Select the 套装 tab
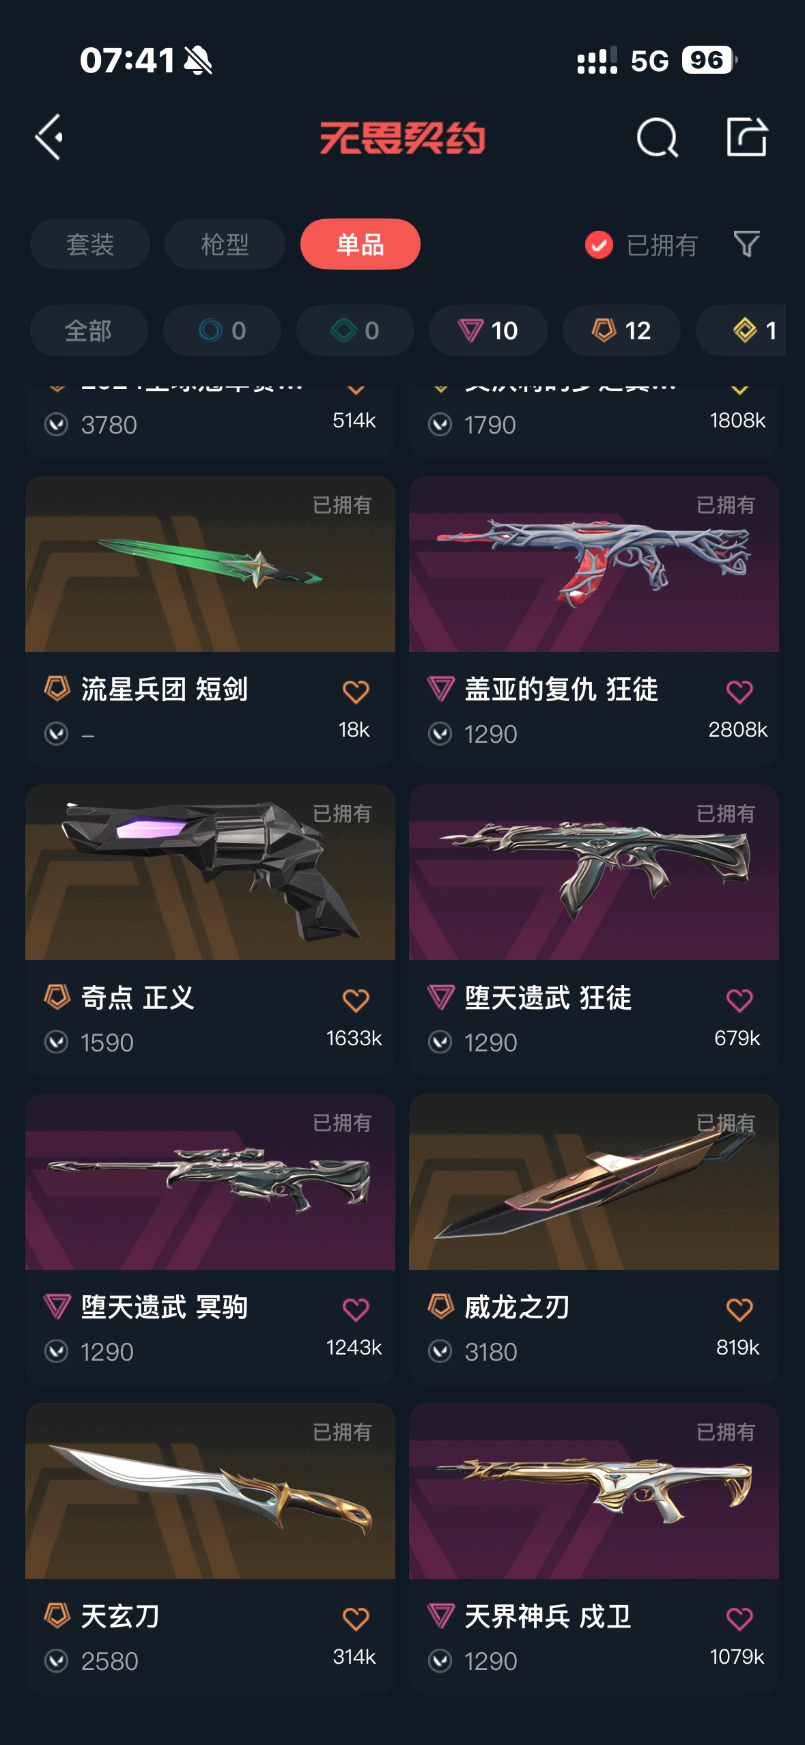Image resolution: width=805 pixels, height=1745 pixels. (90, 244)
